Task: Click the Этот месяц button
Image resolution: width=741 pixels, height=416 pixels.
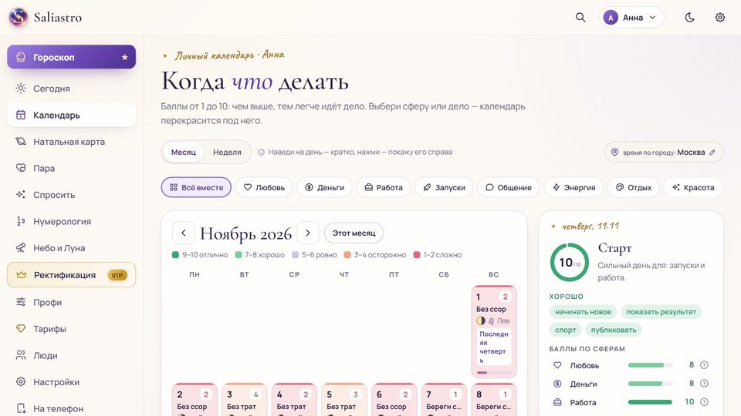Action: [354, 233]
